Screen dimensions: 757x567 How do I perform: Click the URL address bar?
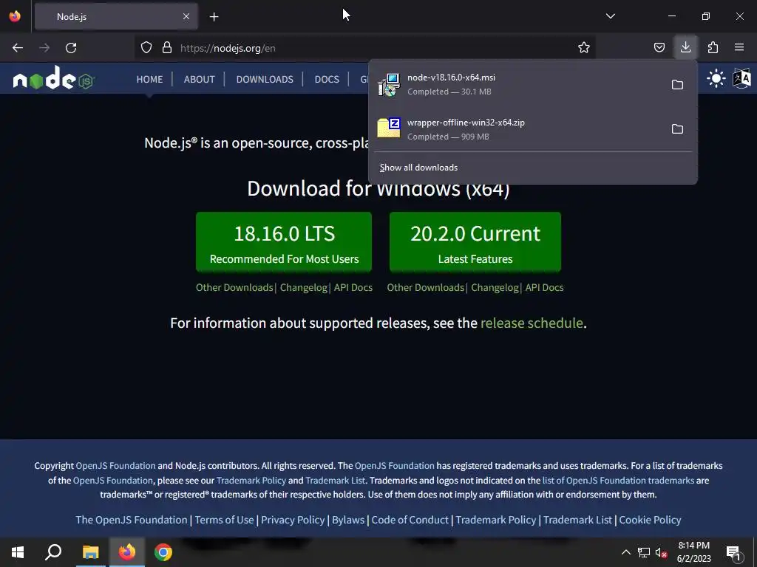367,48
